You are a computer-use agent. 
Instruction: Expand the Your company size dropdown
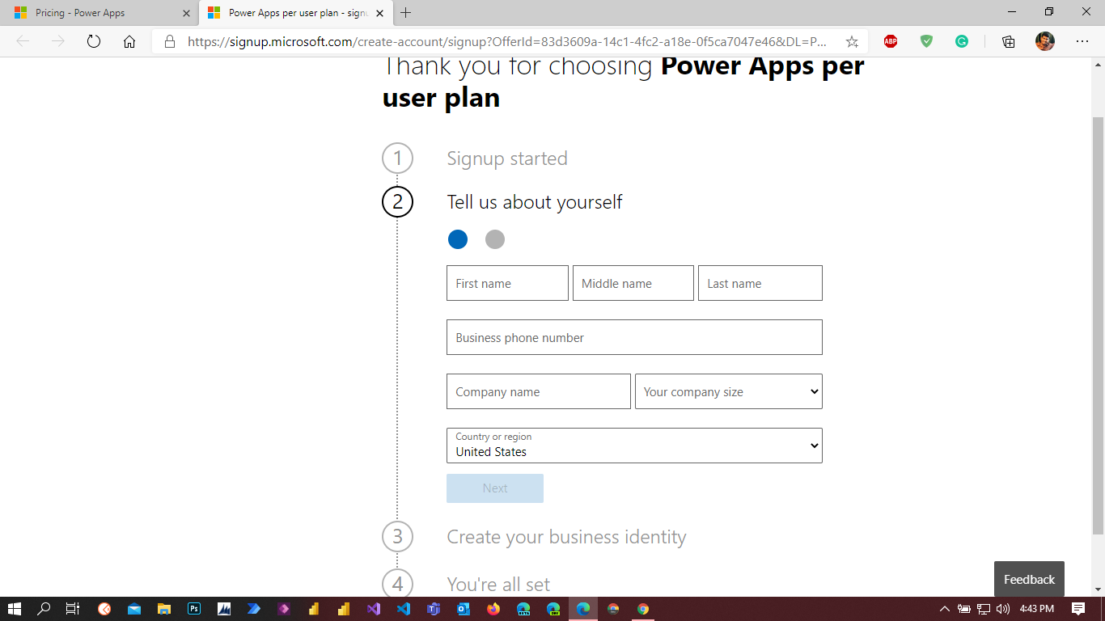point(728,391)
